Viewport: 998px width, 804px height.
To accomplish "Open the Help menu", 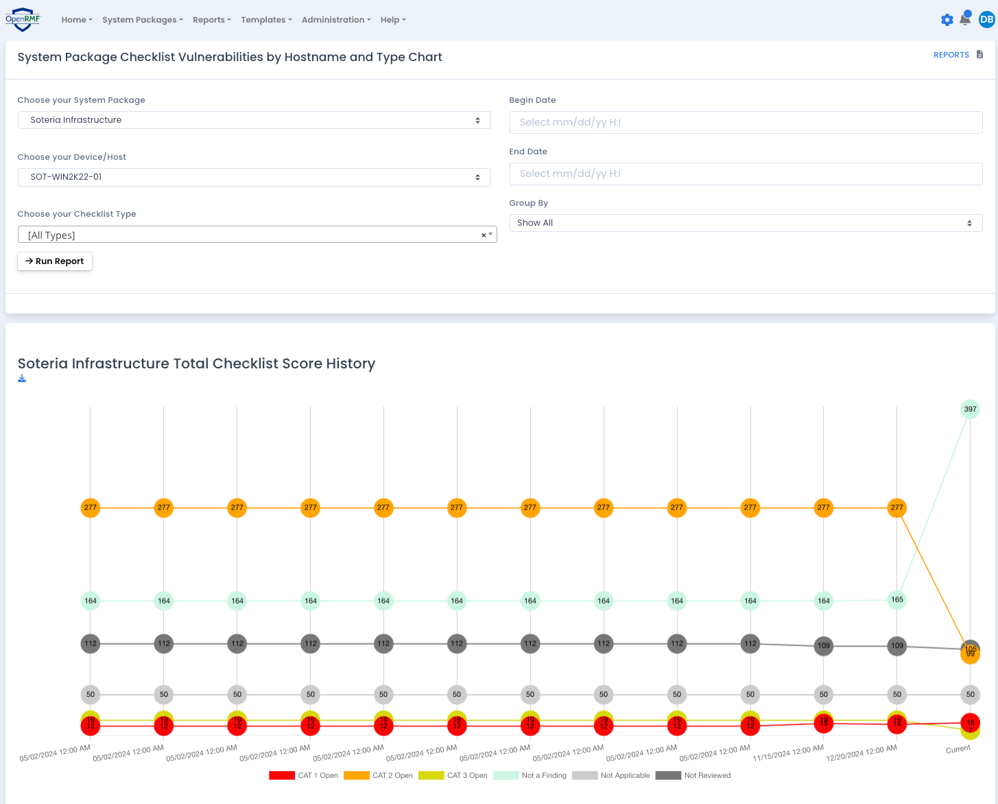I will click(x=393, y=20).
